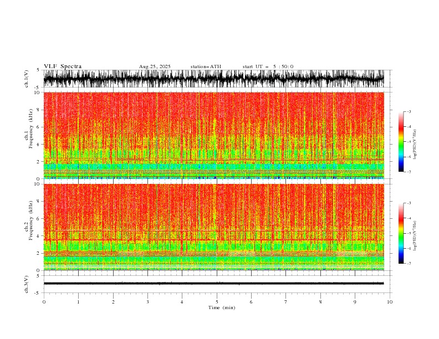Click the ch.2 colorbar "log(PSD)" label
Screen dimensions: 439x339
tap(415, 236)
